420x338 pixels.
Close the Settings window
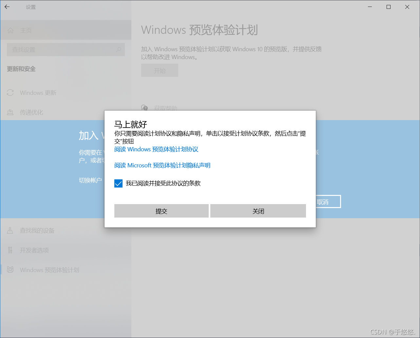coord(407,7)
